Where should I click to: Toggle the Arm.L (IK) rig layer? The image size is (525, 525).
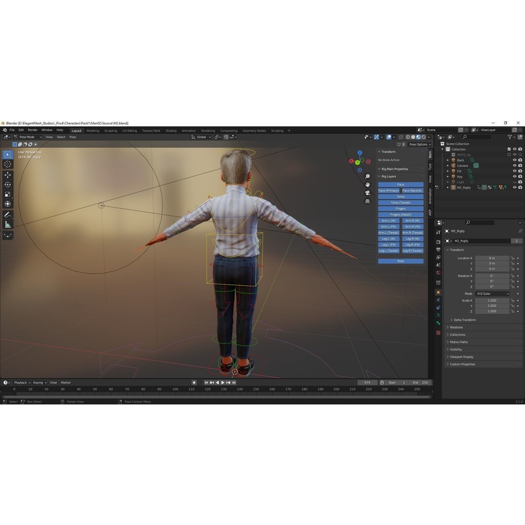389,221
